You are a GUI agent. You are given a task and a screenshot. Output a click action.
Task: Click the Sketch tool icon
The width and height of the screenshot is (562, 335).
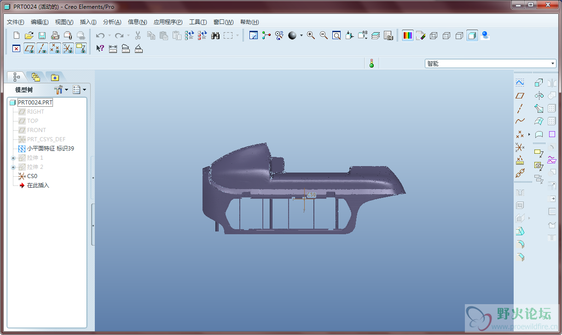point(520,83)
